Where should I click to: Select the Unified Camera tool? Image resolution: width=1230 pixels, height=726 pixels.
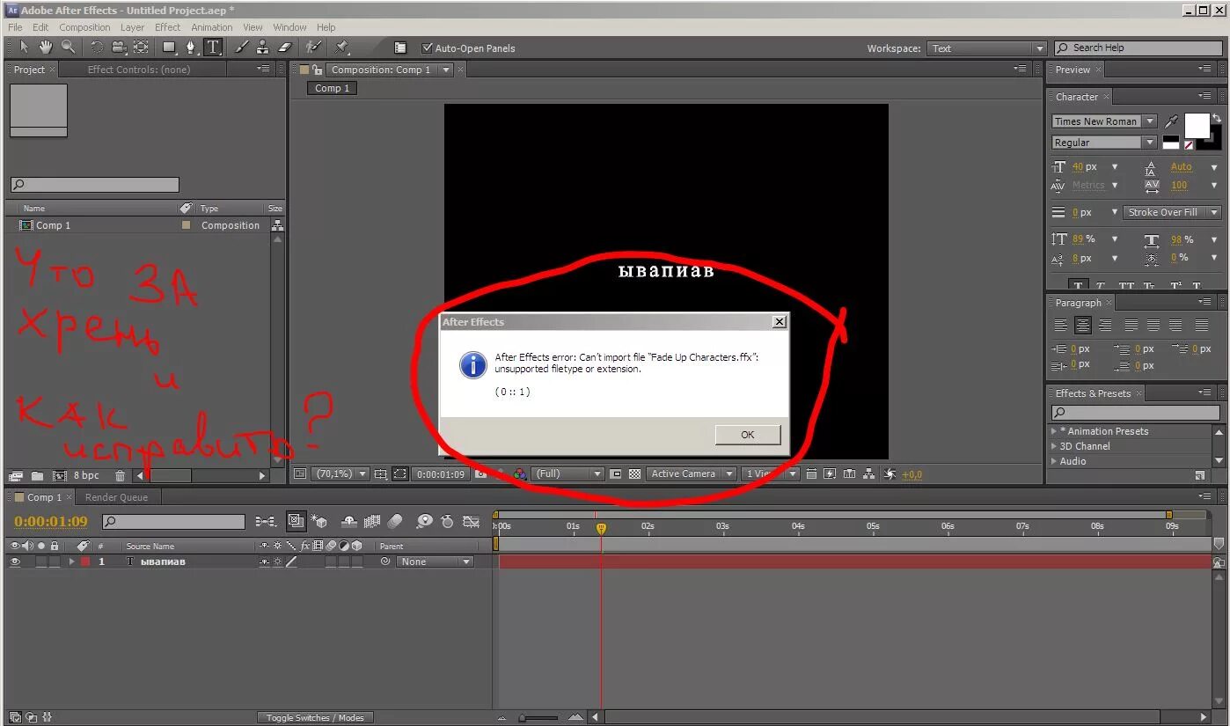pos(119,48)
